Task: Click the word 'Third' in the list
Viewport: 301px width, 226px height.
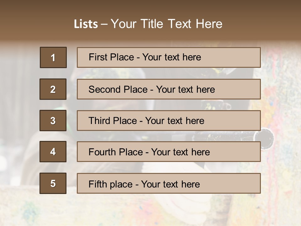Action: (x=100, y=121)
